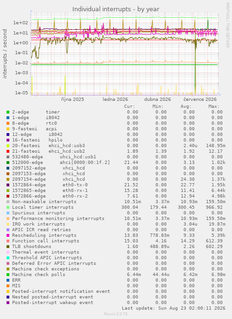Click the ledna 2026 axis label
232x319 pixels.
tap(115, 99)
